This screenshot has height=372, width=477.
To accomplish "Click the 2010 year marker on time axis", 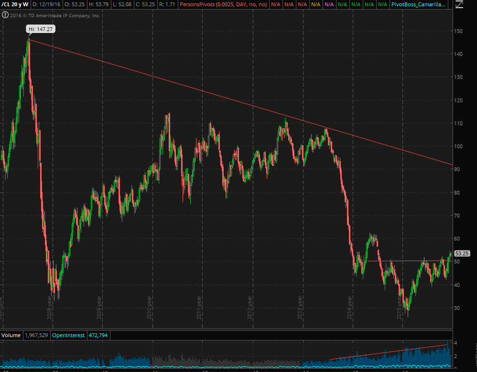I will point(150,308).
